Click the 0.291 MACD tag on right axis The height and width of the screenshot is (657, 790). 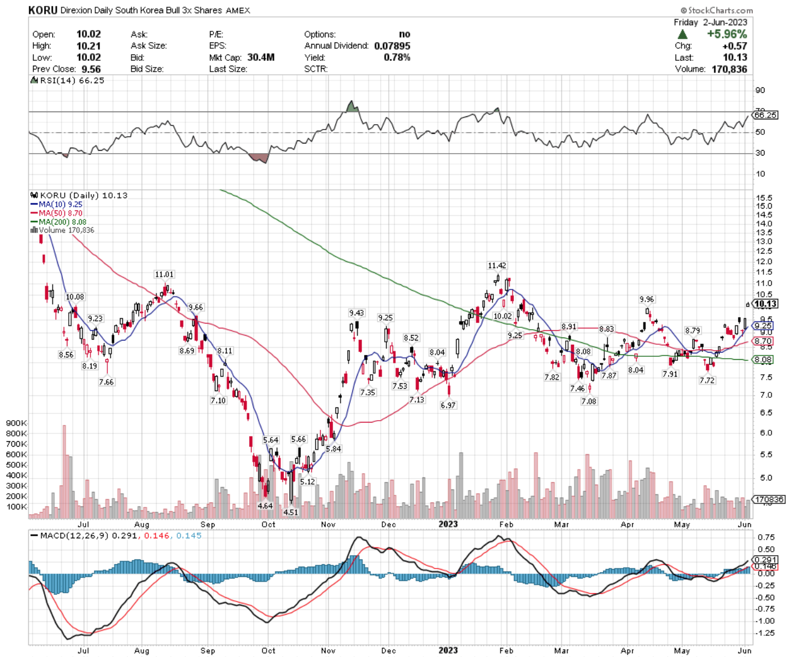coord(766,560)
